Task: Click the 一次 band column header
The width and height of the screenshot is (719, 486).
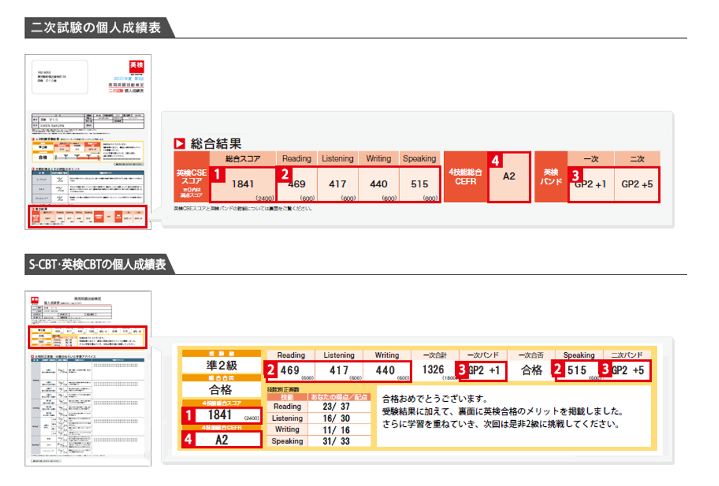Action: (x=591, y=159)
